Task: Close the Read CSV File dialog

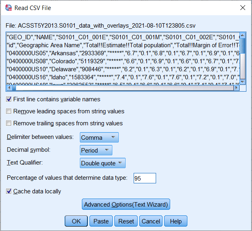Action: (x=242, y=8)
